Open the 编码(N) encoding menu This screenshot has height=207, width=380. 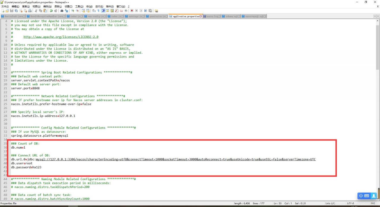(47, 6)
